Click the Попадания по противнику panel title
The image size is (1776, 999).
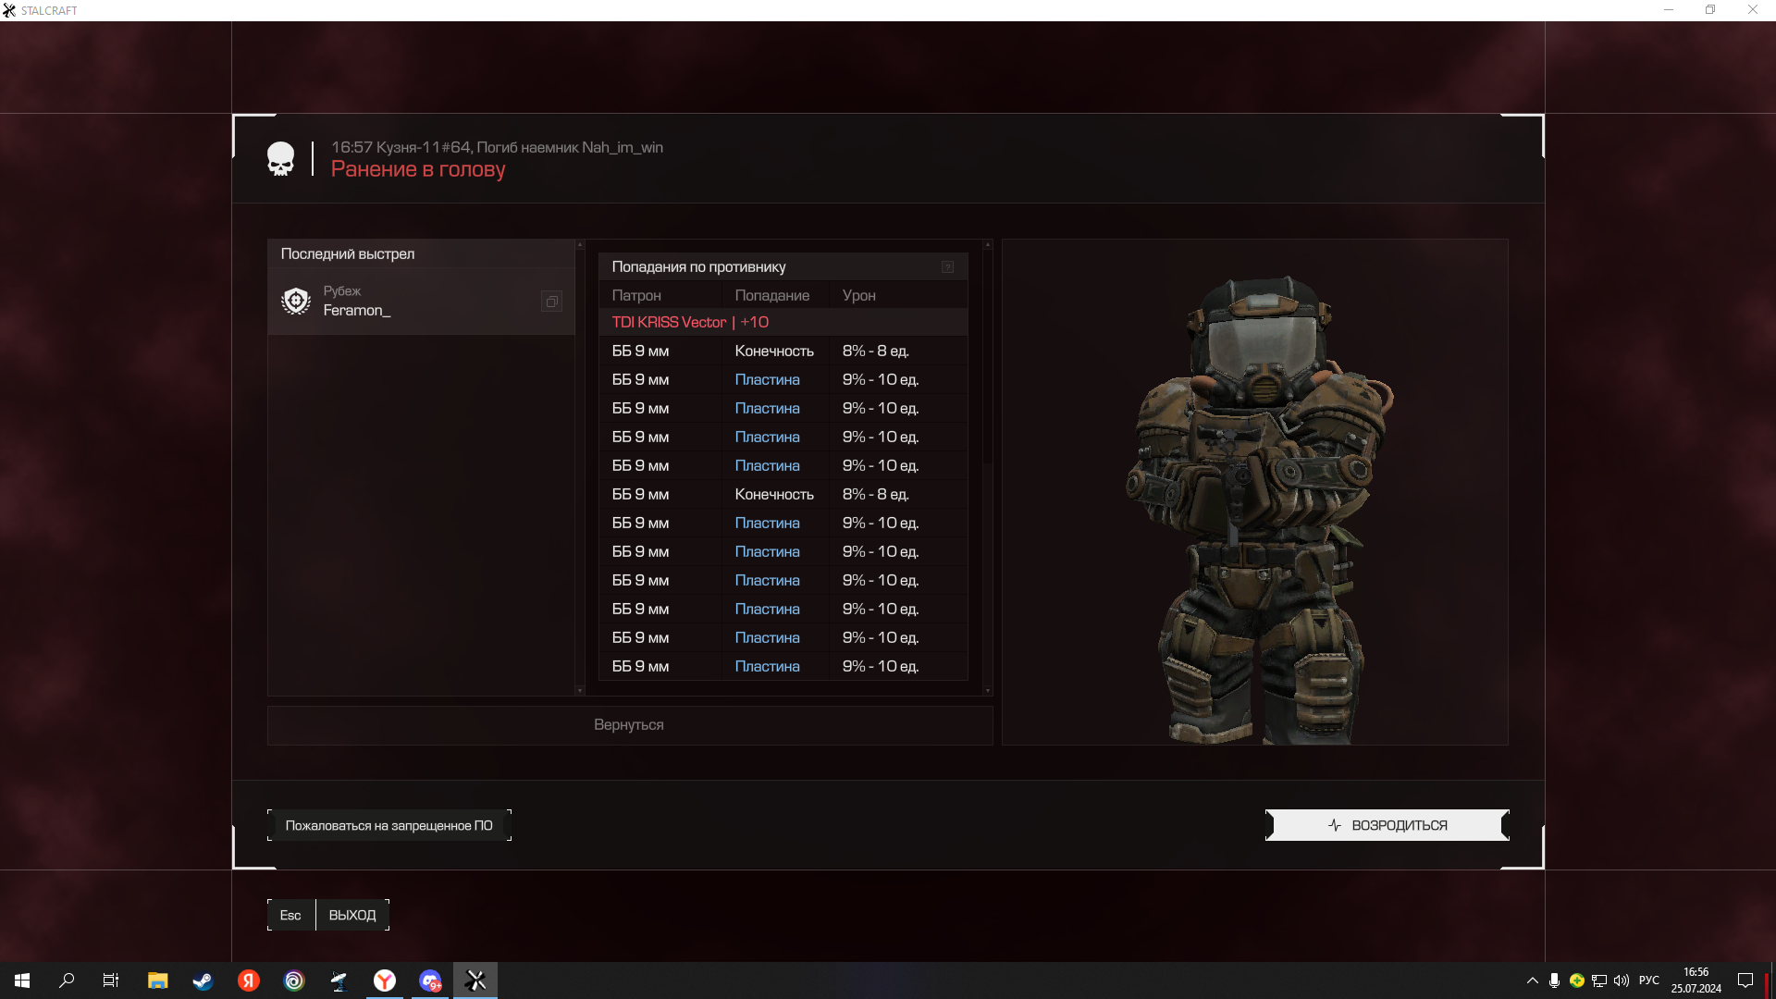(698, 266)
